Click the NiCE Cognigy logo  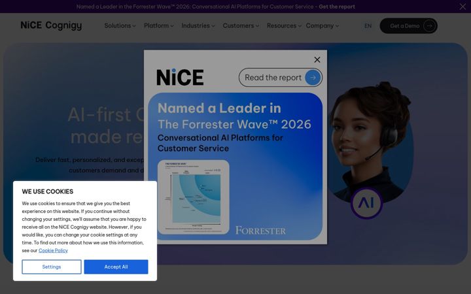click(x=51, y=25)
